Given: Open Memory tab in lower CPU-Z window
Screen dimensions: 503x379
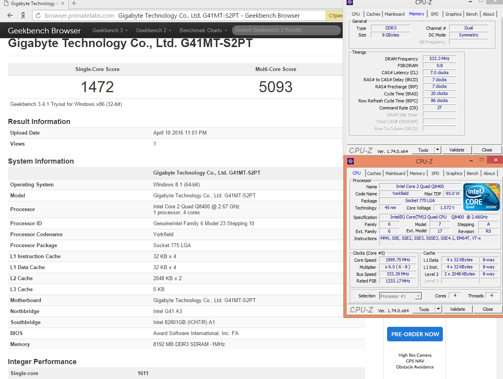Looking at the screenshot, I should pos(417,173).
